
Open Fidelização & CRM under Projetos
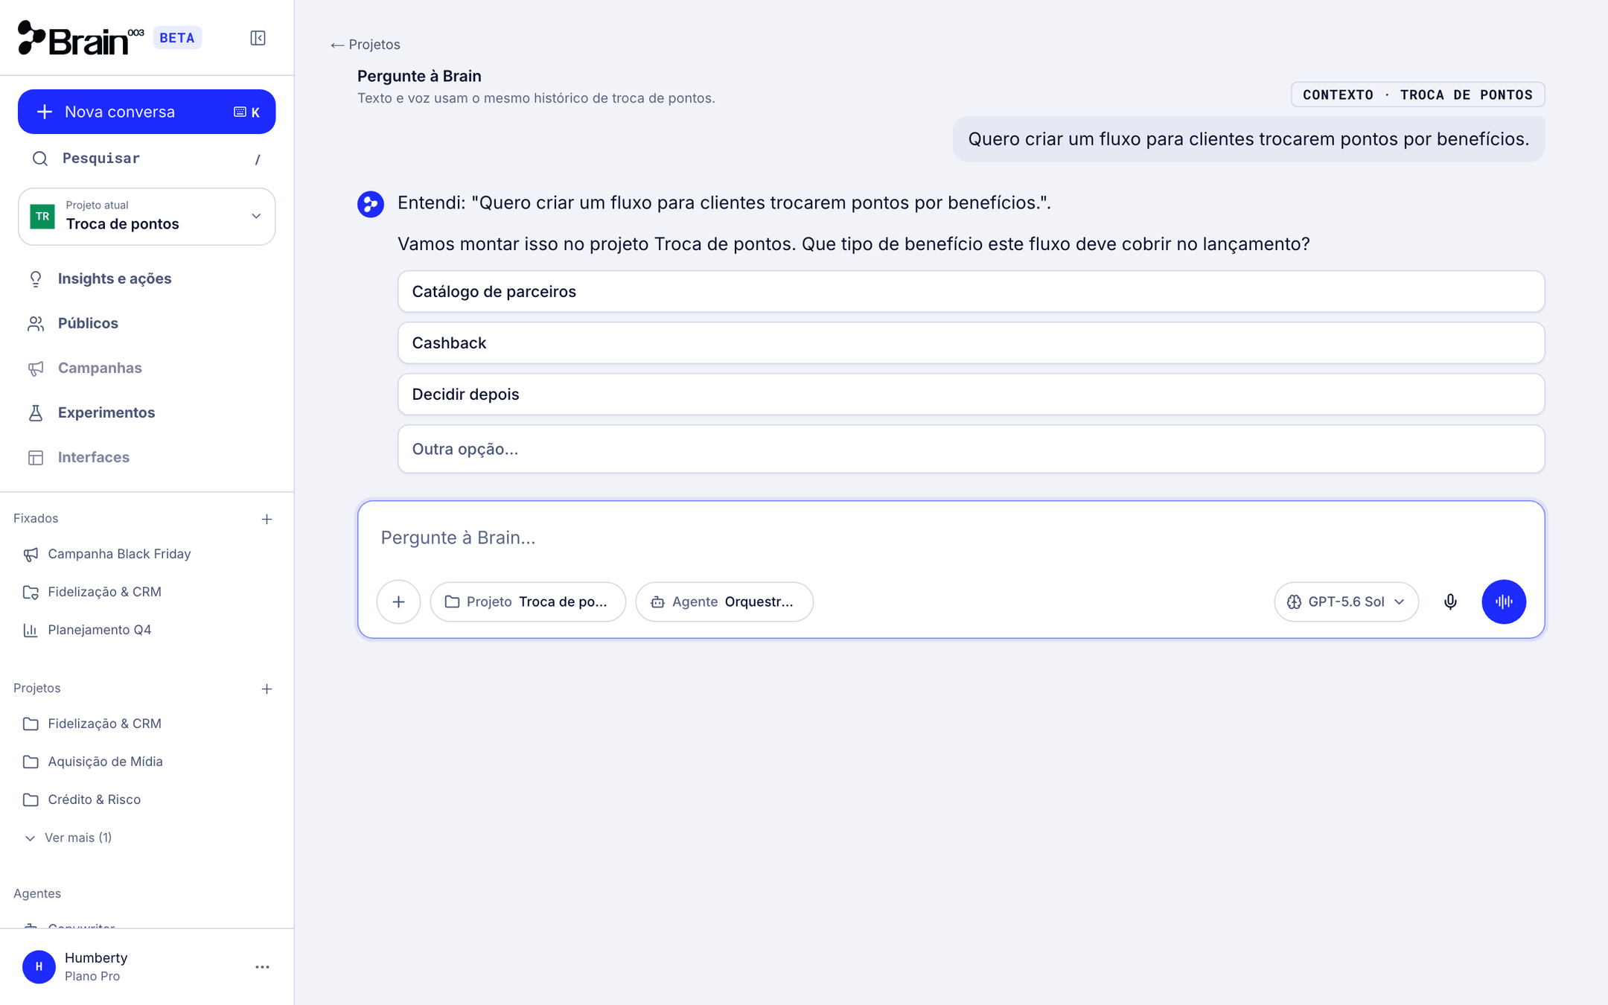(147, 724)
